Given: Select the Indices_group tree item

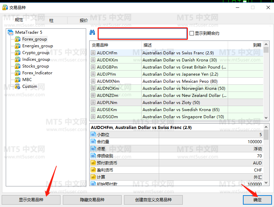Looking at the screenshot, I should 36,59.
